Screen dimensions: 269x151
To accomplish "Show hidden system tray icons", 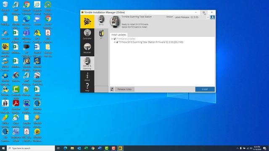I will pyautogui.click(x=237, y=148).
